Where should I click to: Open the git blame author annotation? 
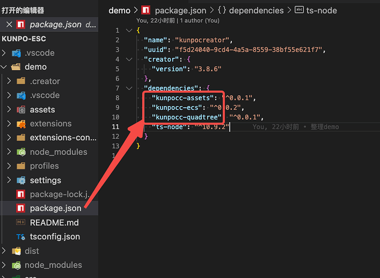[178, 21]
